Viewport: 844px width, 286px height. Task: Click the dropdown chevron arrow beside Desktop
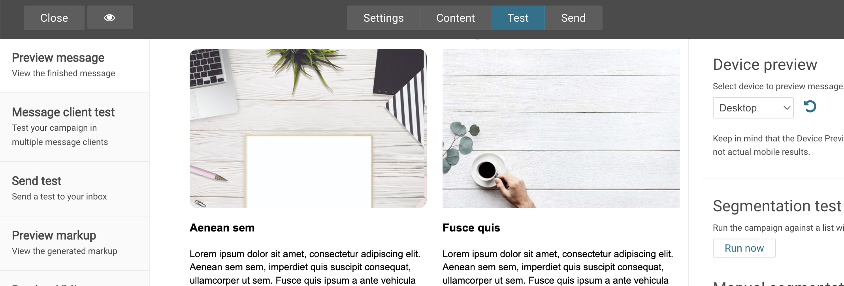[x=787, y=108]
